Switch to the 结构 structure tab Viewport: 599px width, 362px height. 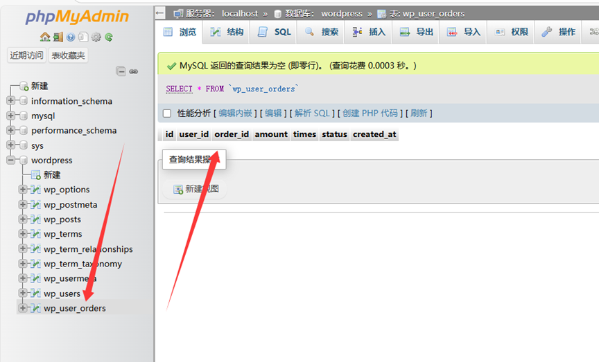227,32
